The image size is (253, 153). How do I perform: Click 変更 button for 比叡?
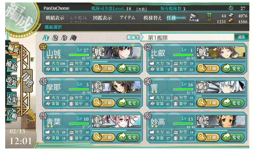(232, 68)
